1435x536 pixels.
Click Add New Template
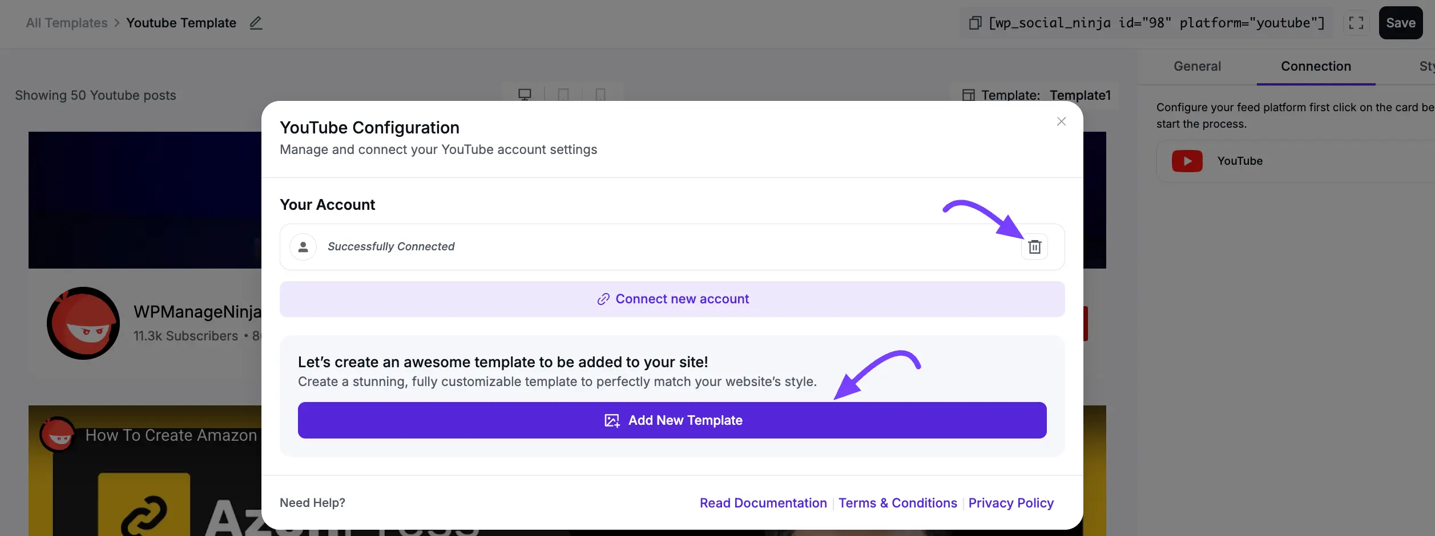671,420
